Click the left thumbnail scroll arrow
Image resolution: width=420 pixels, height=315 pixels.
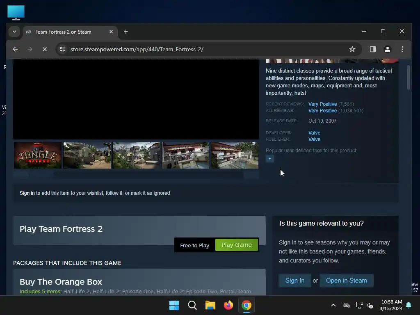pos(21,175)
